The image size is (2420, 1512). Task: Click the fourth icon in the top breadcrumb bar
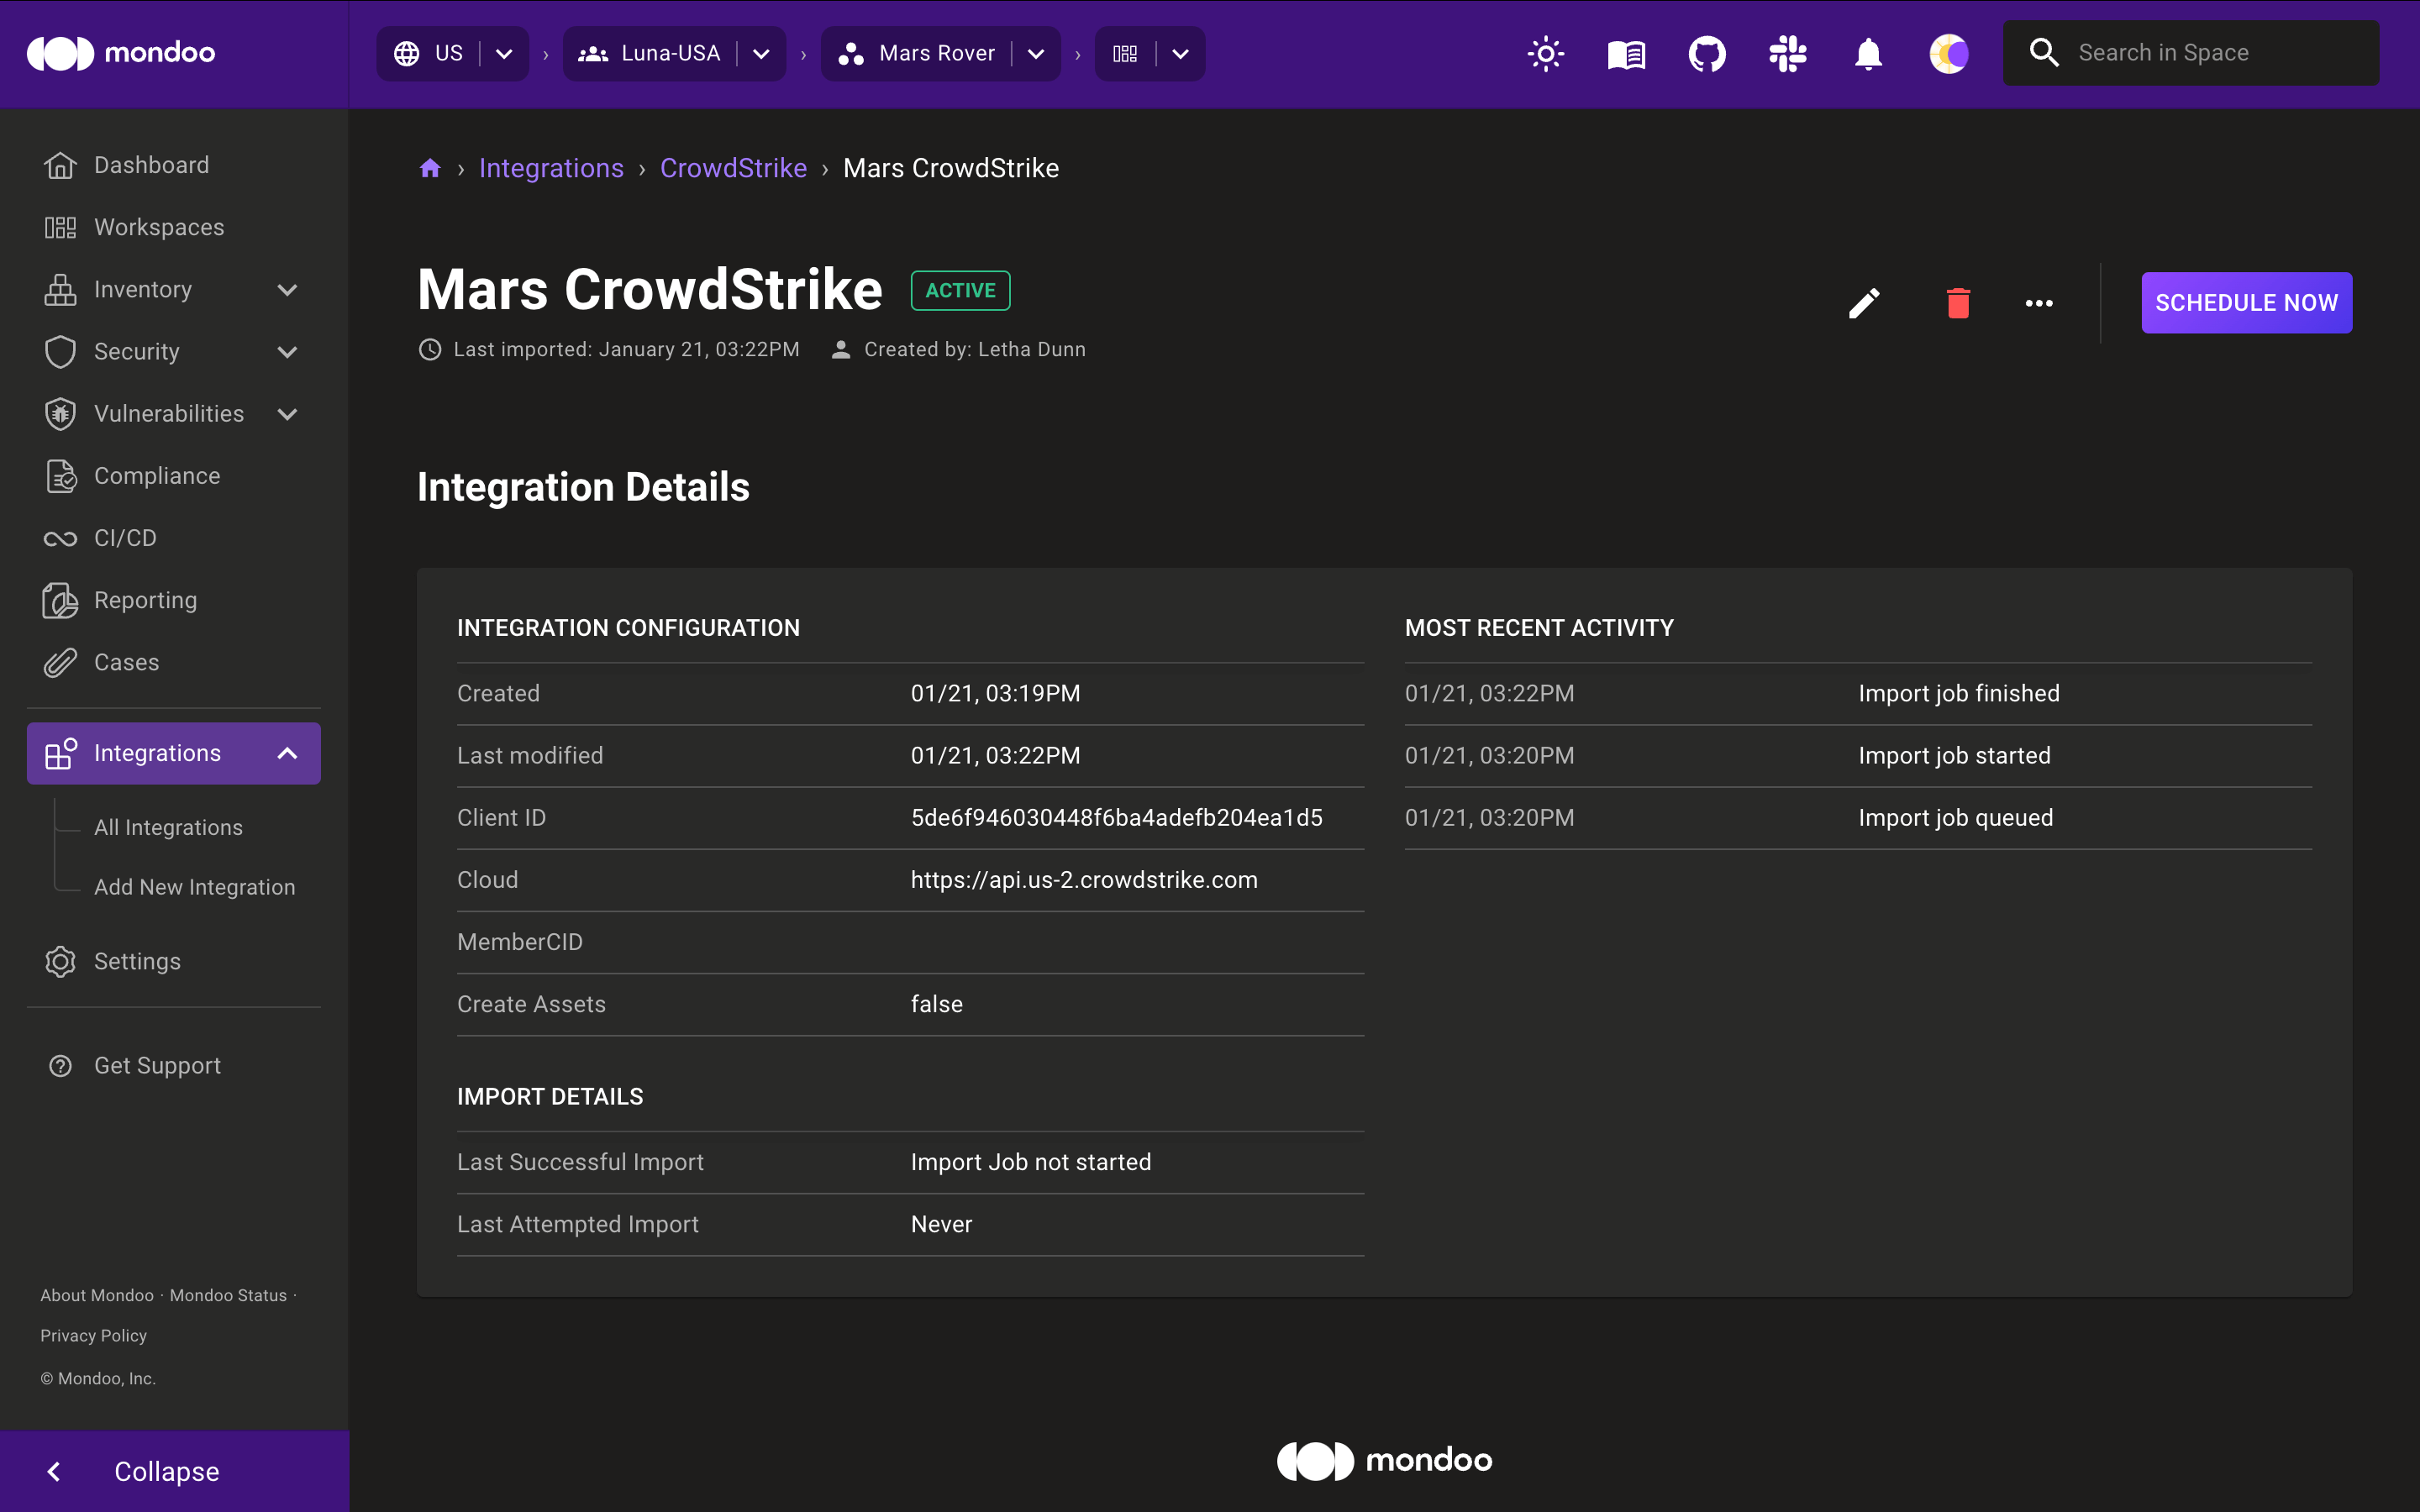[1123, 54]
